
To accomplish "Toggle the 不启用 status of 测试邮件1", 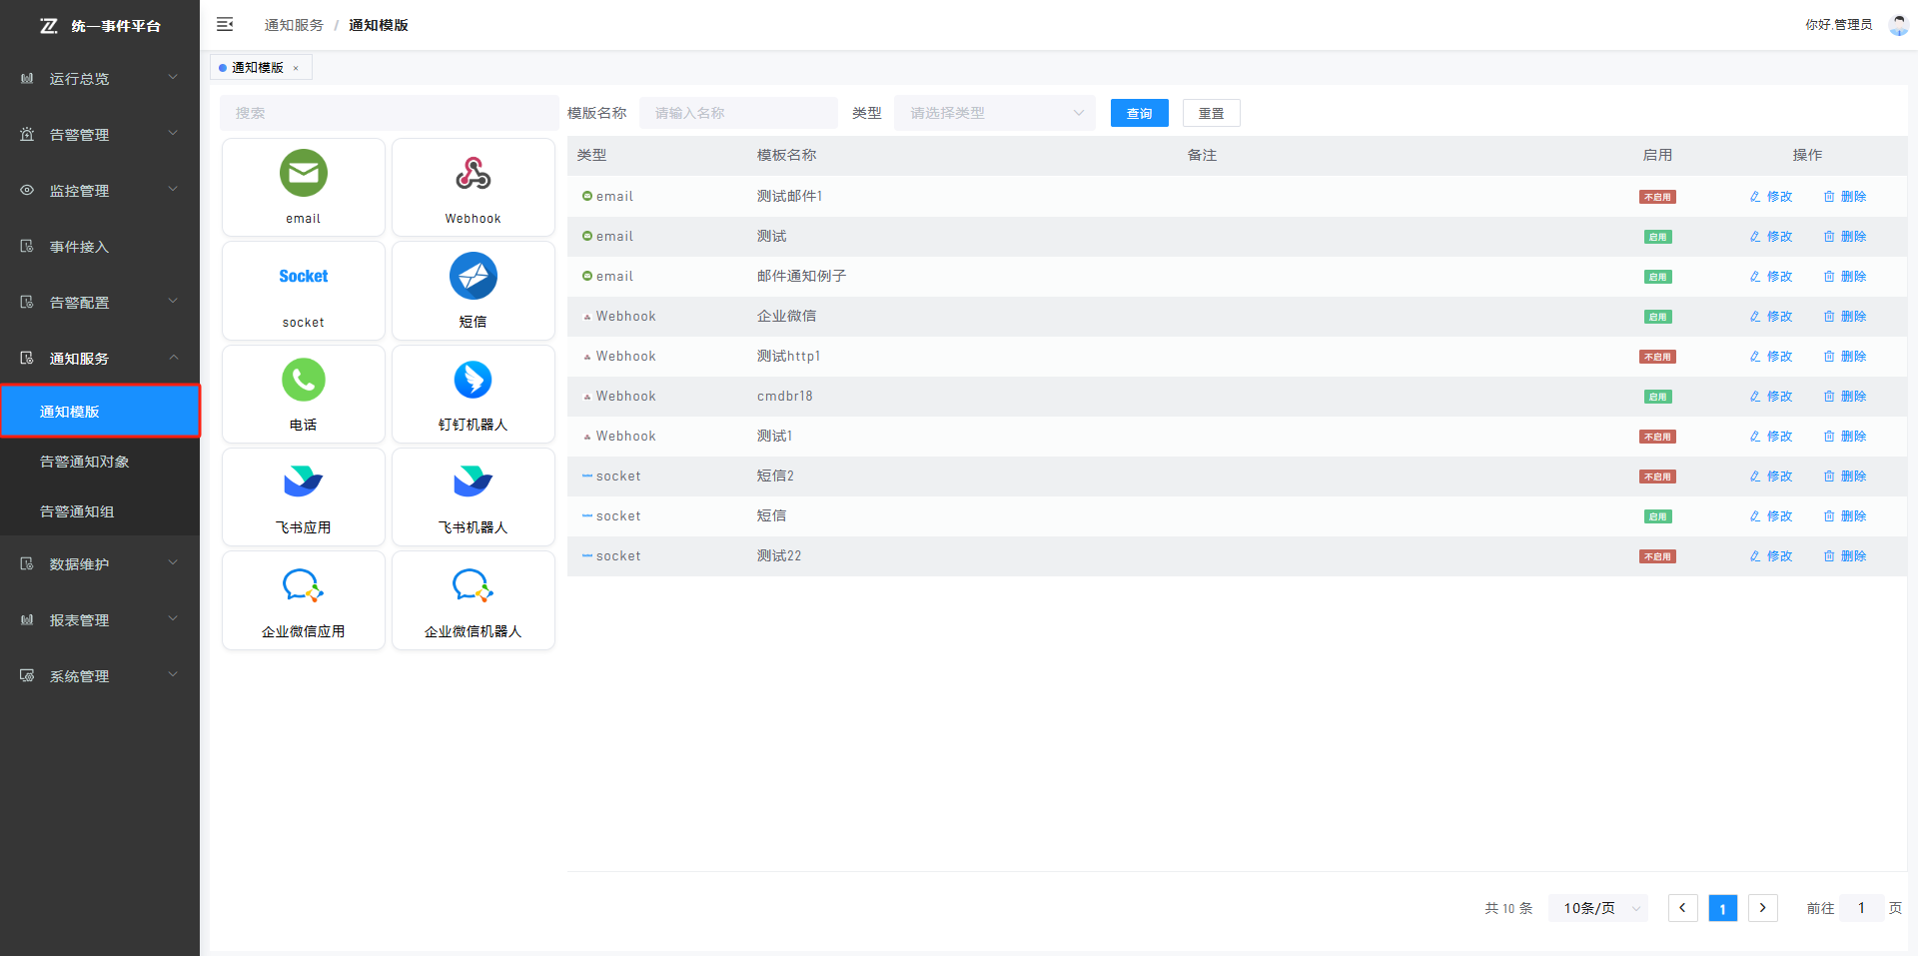I will point(1657,197).
